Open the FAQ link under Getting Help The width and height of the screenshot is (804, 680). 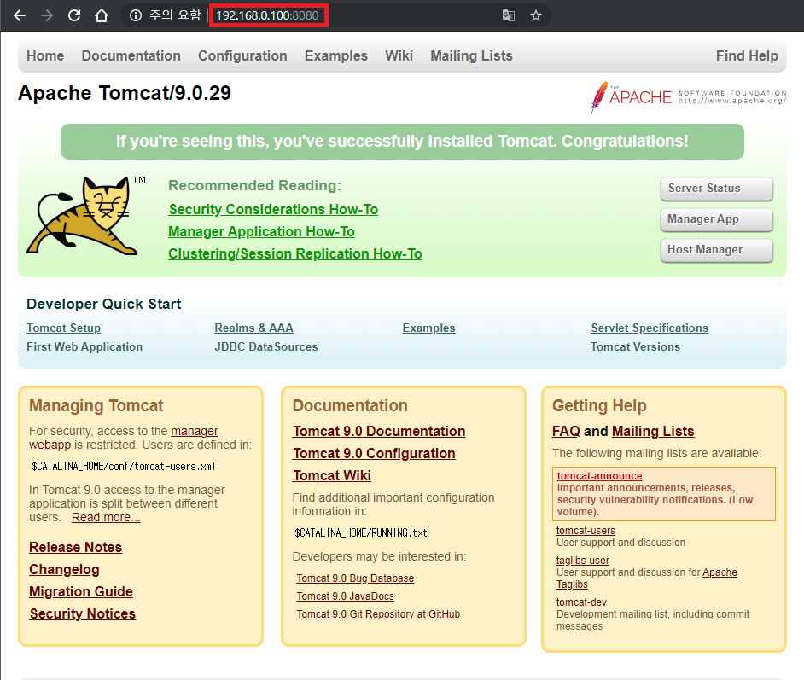pyautogui.click(x=566, y=432)
